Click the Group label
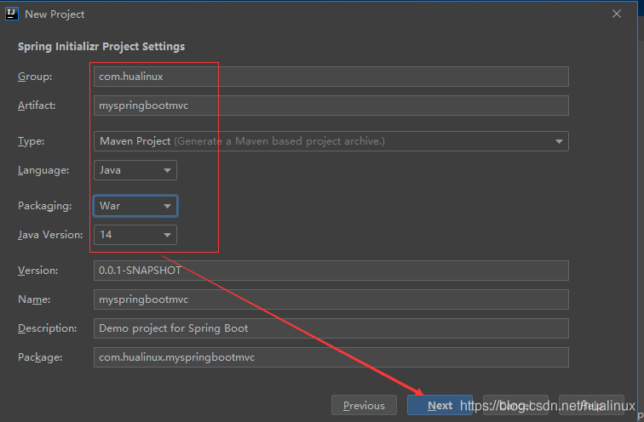This screenshot has height=422, width=644. point(35,77)
